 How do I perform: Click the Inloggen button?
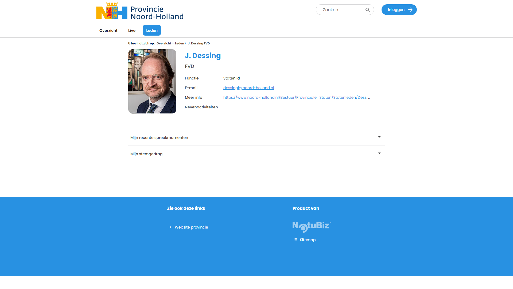[399, 10]
